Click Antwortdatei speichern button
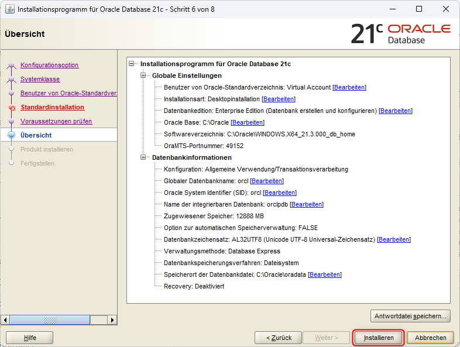The height and width of the screenshot is (347, 460). click(410, 316)
